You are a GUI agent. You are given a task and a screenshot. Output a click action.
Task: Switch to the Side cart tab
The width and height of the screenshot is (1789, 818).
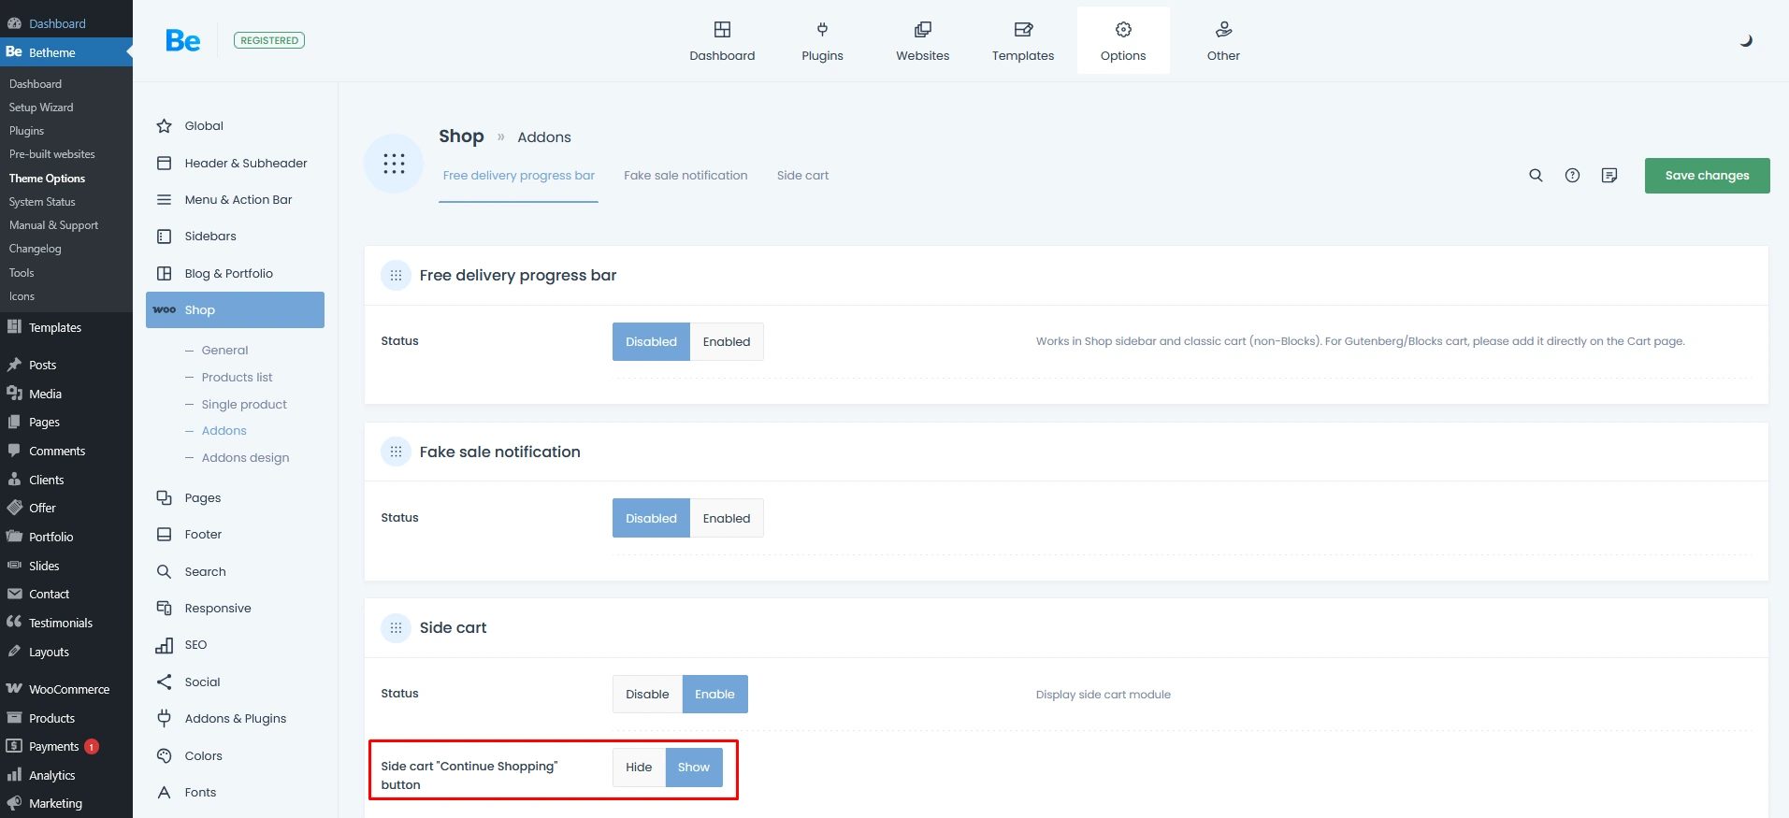coord(802,176)
